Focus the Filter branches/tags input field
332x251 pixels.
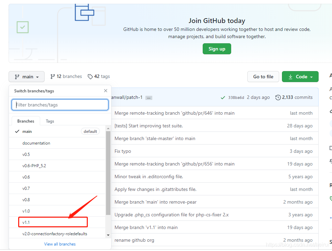click(x=60, y=105)
